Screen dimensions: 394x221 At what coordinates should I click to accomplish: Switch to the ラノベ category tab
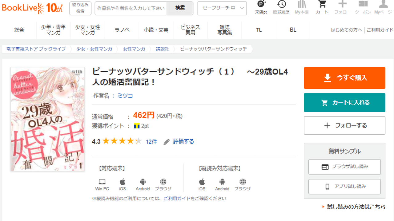[x=122, y=30]
